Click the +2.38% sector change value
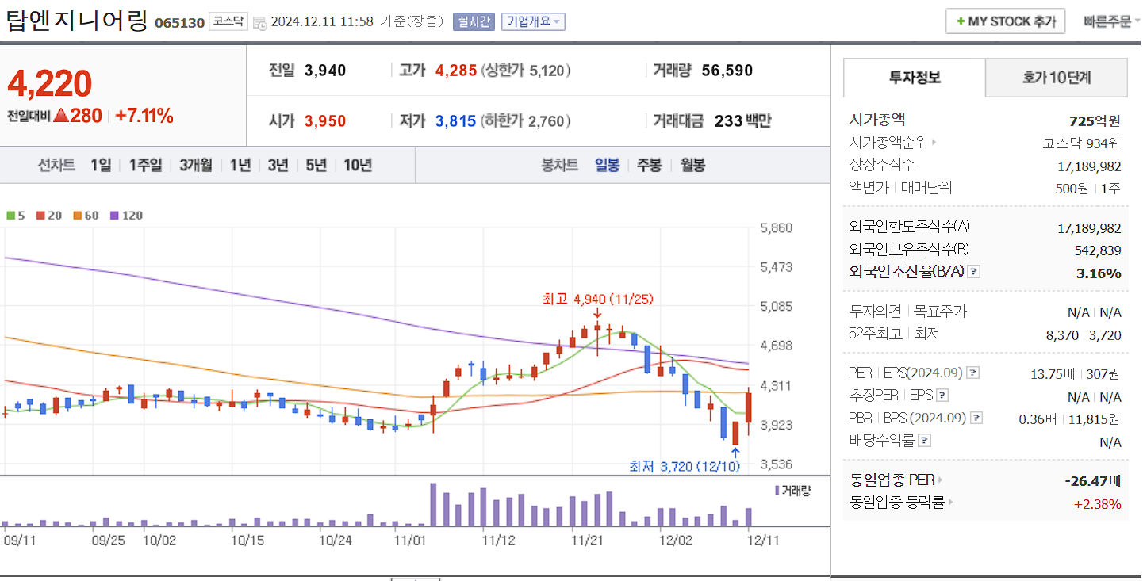The height and width of the screenshot is (581, 1143). (1098, 504)
